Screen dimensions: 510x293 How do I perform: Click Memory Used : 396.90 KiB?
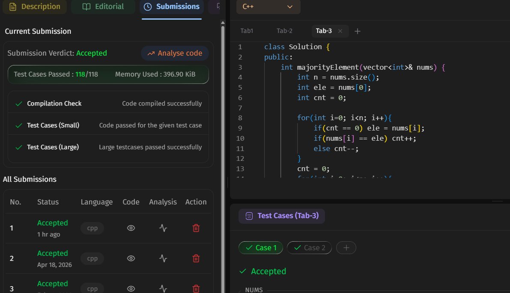155,74
